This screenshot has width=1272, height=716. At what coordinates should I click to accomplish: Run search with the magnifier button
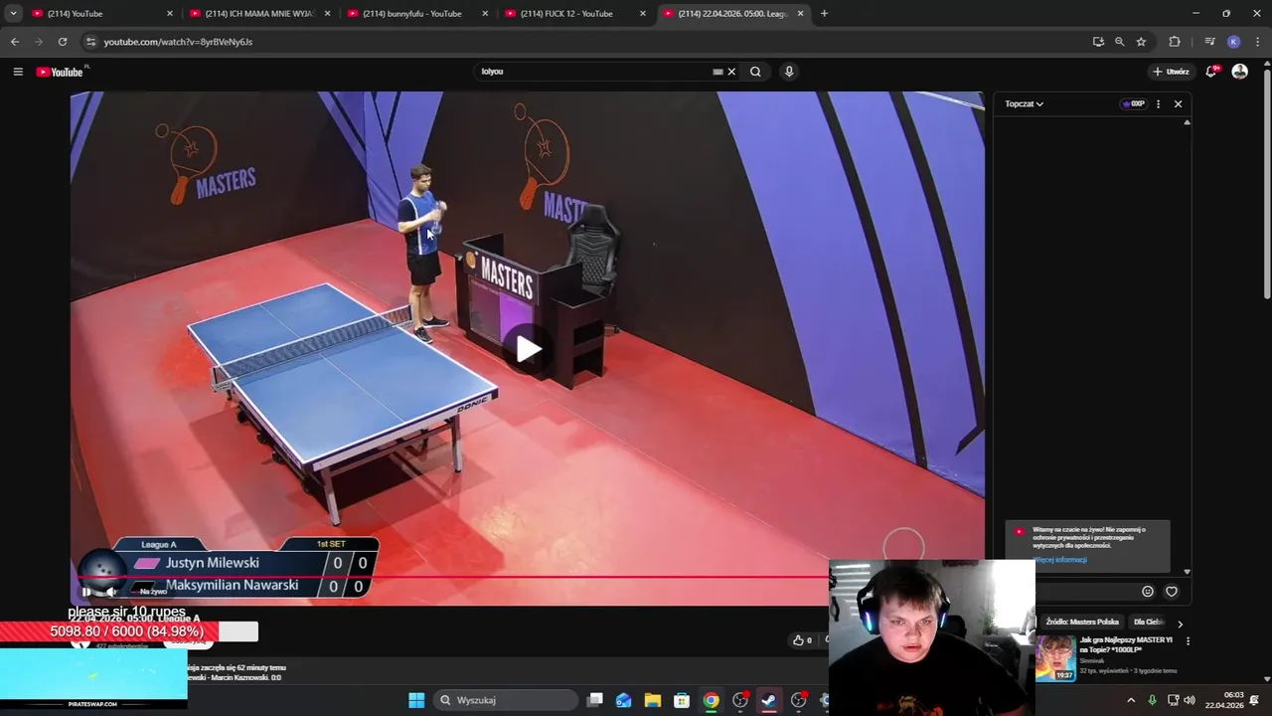point(755,72)
